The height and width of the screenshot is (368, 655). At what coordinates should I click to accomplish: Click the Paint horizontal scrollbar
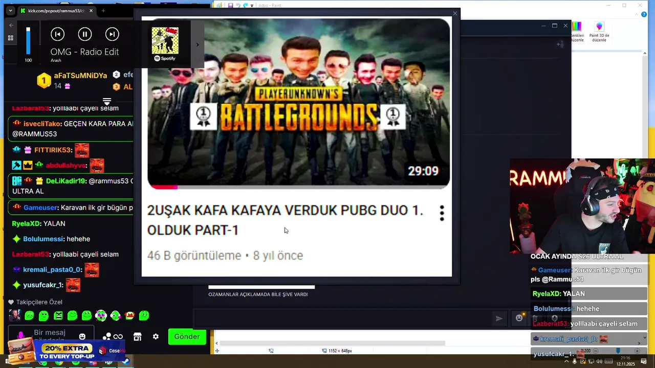pos(333,343)
